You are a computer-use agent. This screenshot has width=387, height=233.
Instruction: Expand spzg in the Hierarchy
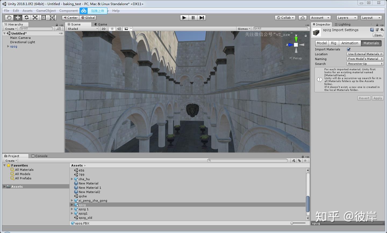pos(8,46)
